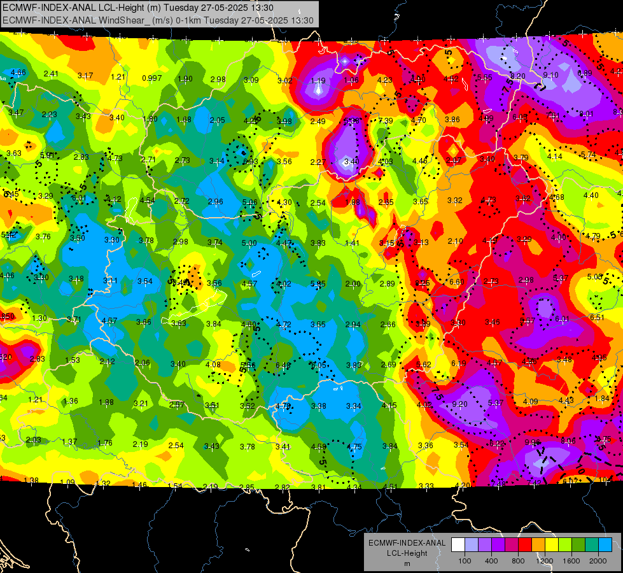The image size is (623, 573).
Task: Click the yellow legend swatch
Action: coord(552,544)
